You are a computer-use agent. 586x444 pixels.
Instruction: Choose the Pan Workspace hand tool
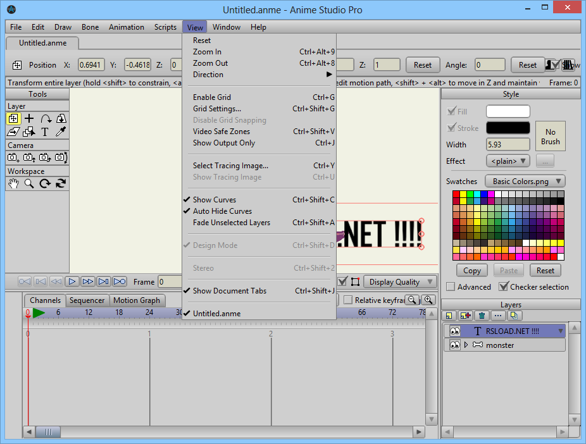(x=13, y=183)
